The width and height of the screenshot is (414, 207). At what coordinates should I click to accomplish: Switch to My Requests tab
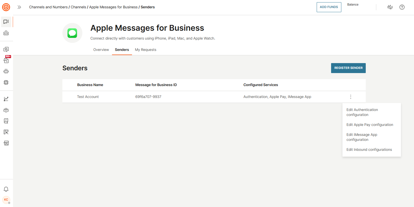146,50
